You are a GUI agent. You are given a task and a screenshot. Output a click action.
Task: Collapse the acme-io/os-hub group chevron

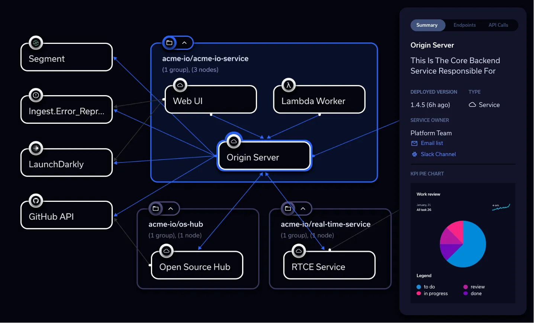click(x=171, y=209)
